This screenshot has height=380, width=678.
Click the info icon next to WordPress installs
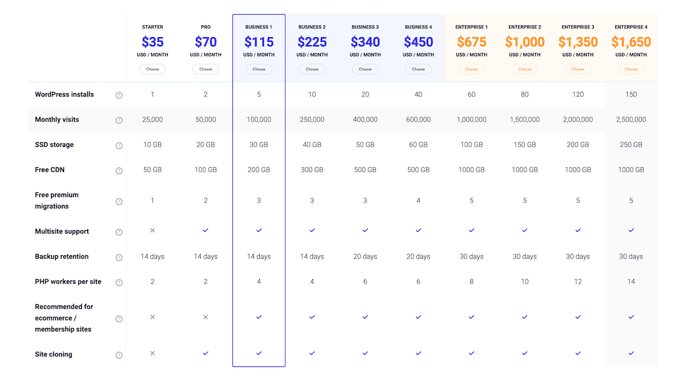point(119,95)
